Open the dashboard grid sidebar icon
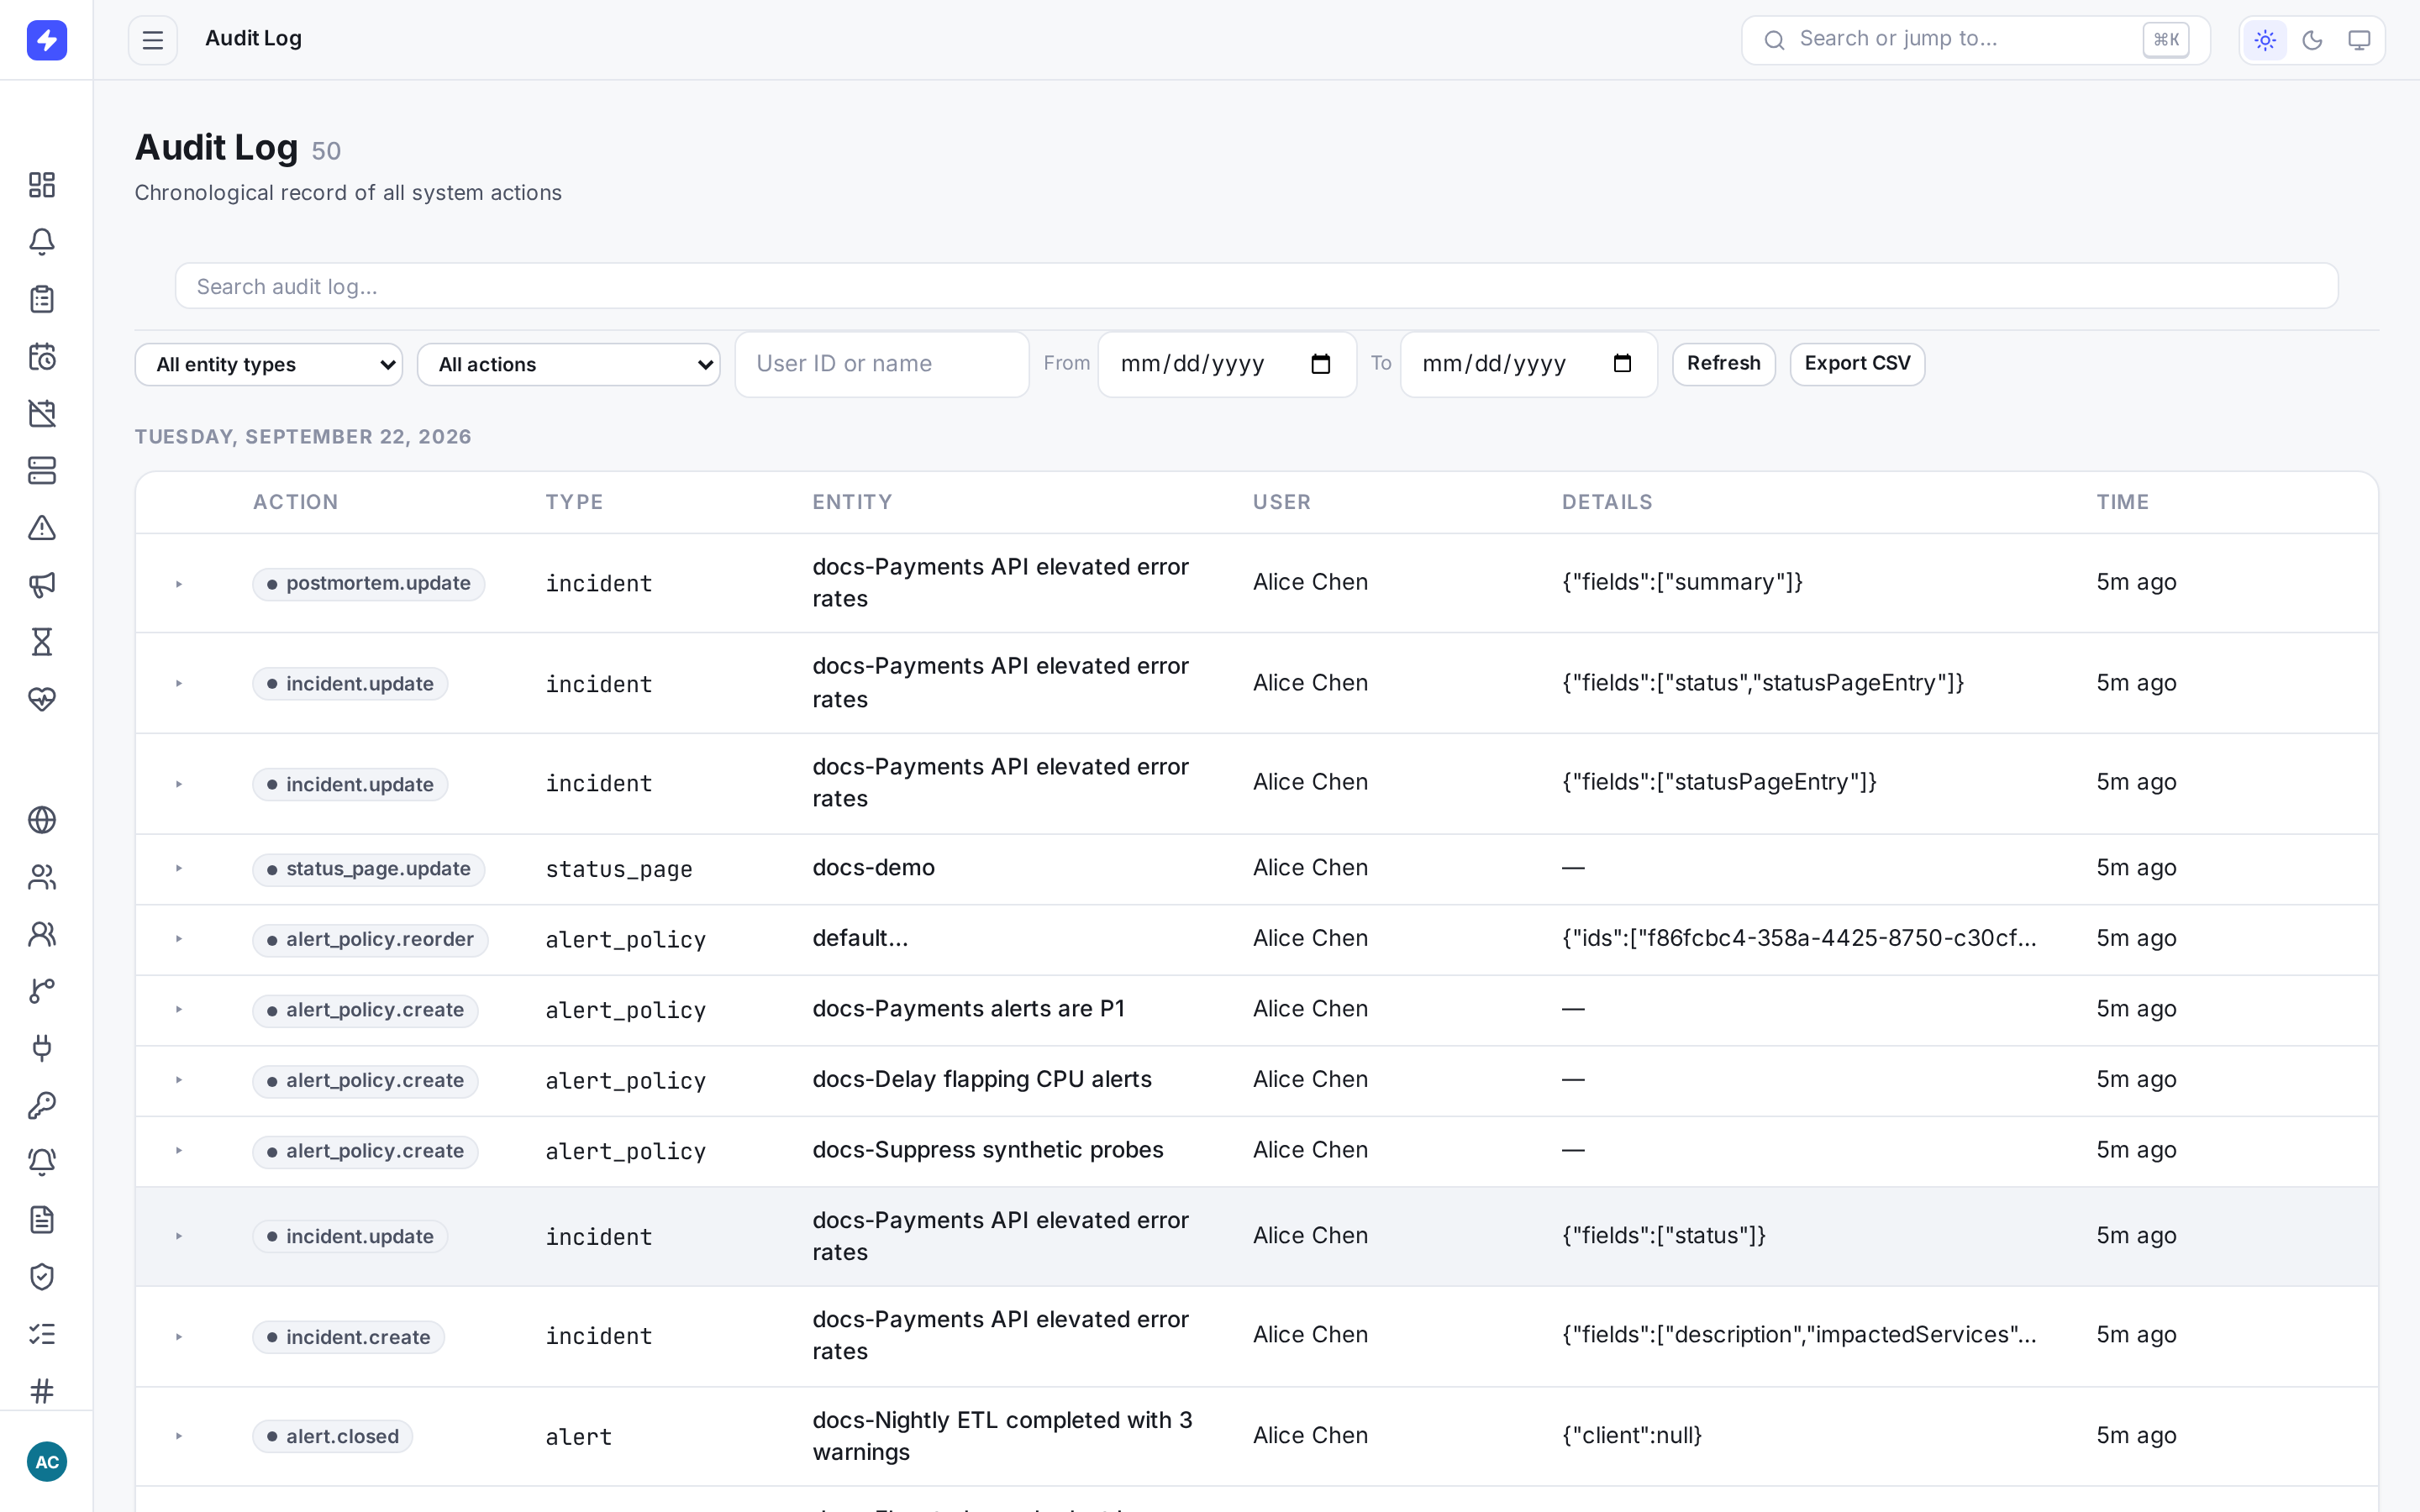 point(42,185)
